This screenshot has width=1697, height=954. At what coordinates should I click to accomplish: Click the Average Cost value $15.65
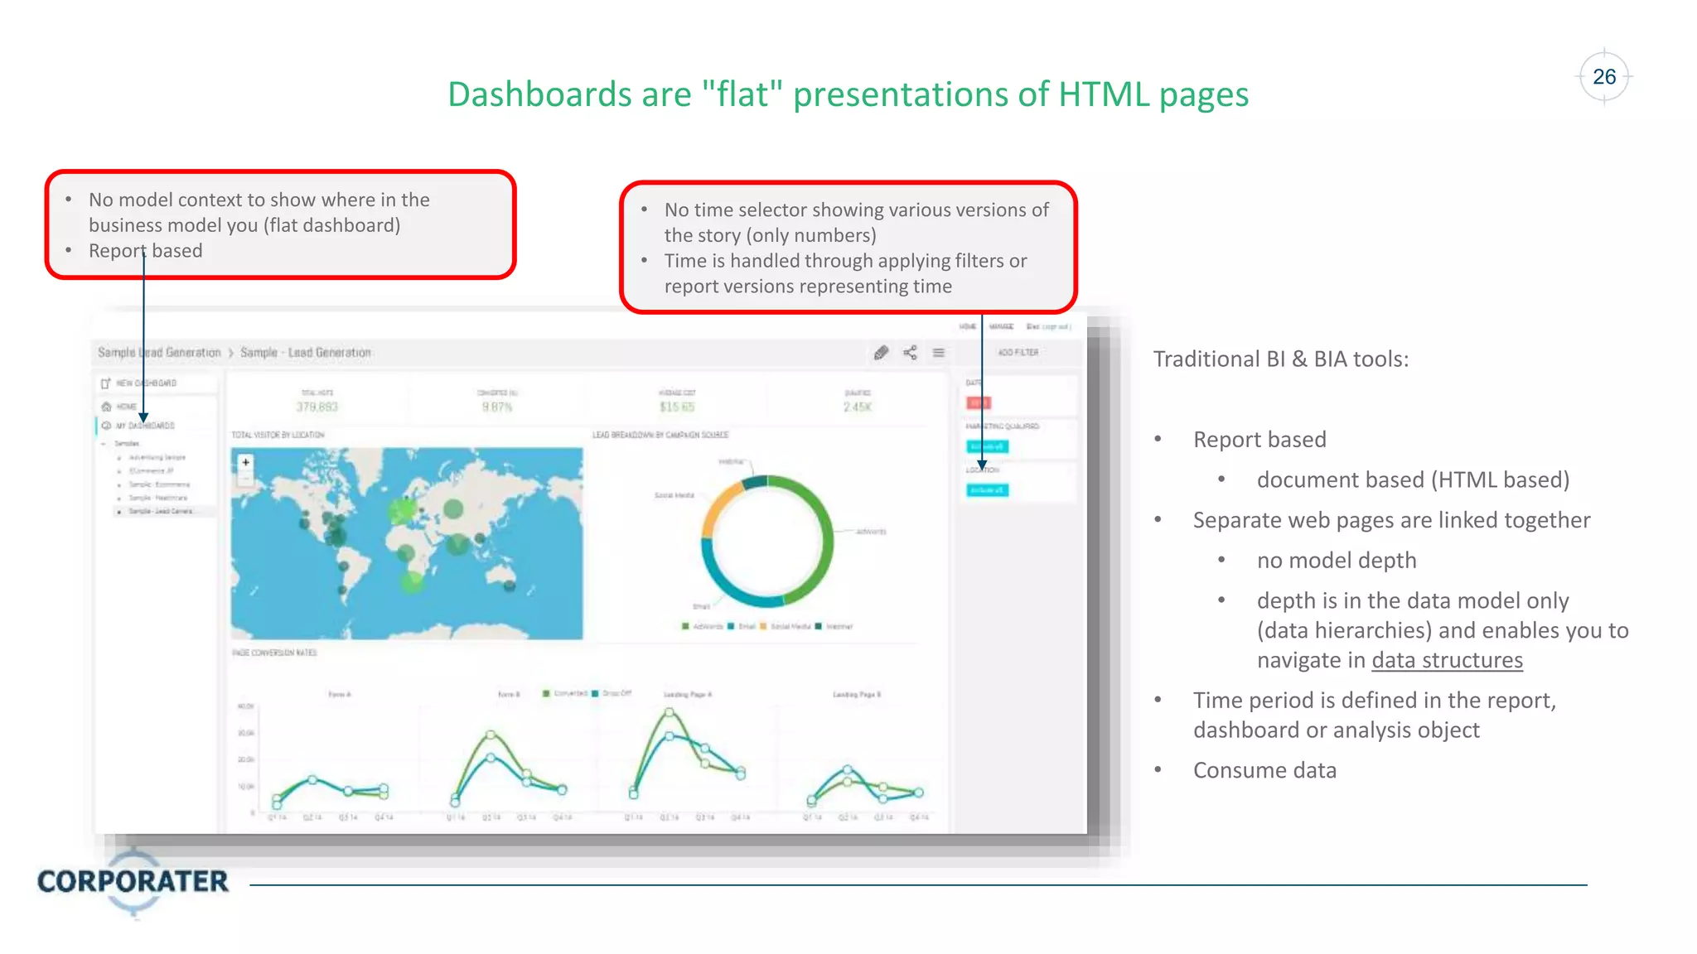(x=677, y=407)
